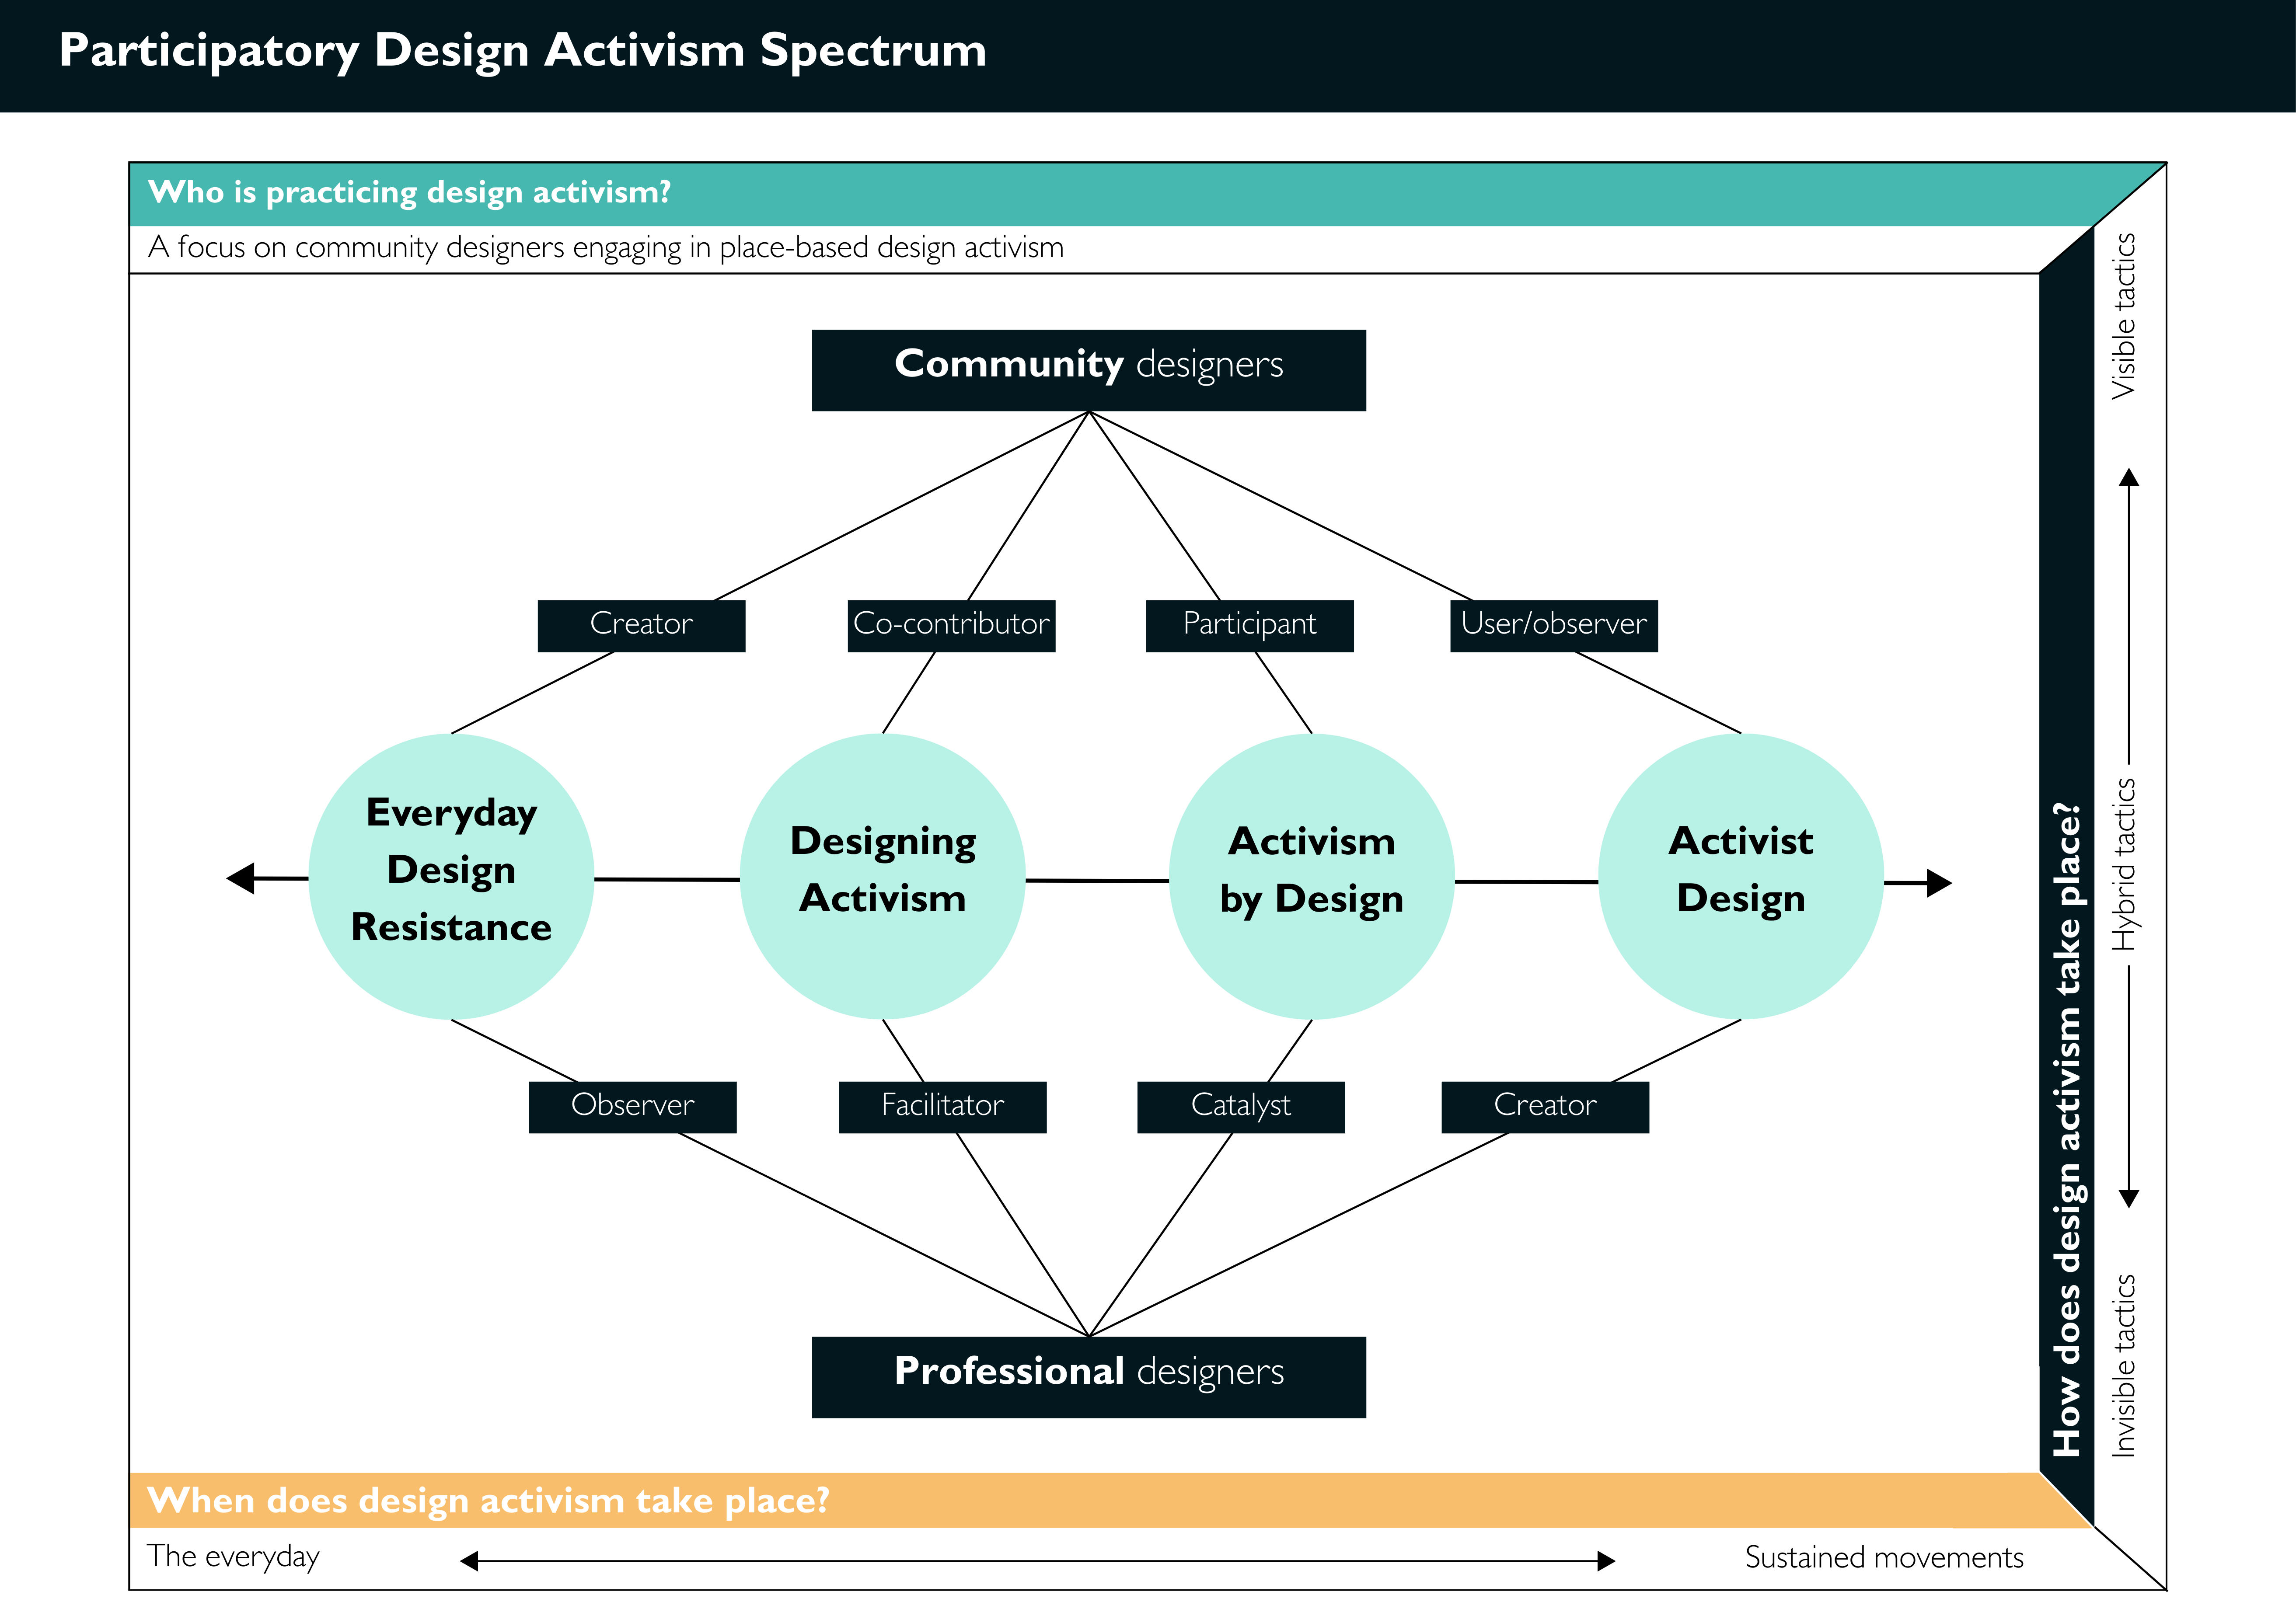Select the Activism by Design circle
This screenshot has height=1623, width=2296.
(x=1311, y=876)
